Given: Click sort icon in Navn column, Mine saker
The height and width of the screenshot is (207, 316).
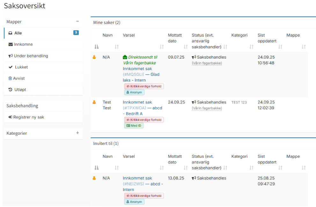Looking at the screenshot, I should point(116,47).
